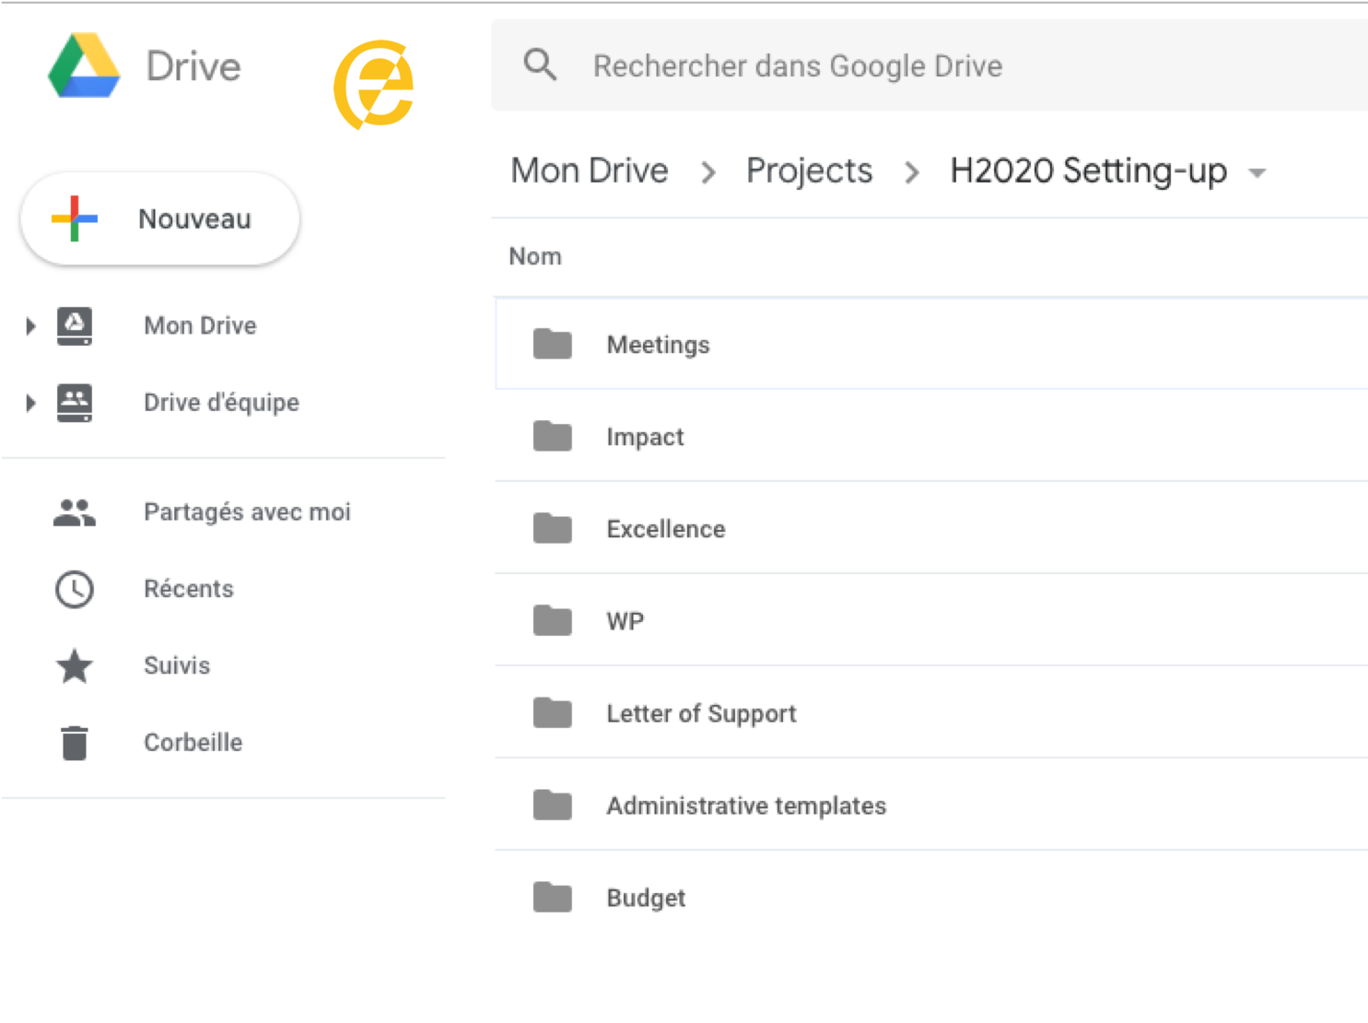Select the Administrative templates folder
The width and height of the screenshot is (1368, 1023).
(746, 805)
